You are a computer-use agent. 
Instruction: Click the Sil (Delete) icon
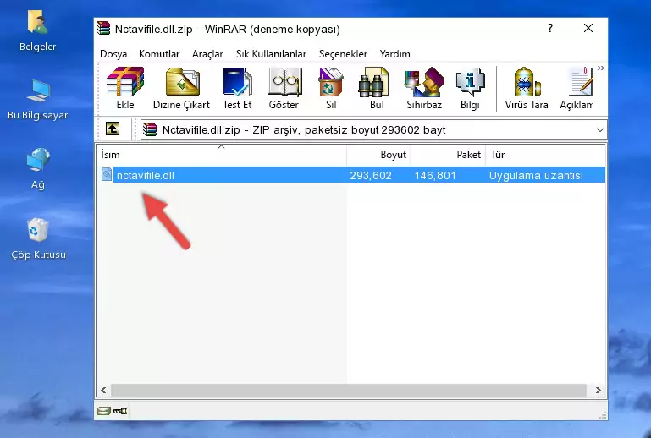tap(331, 88)
